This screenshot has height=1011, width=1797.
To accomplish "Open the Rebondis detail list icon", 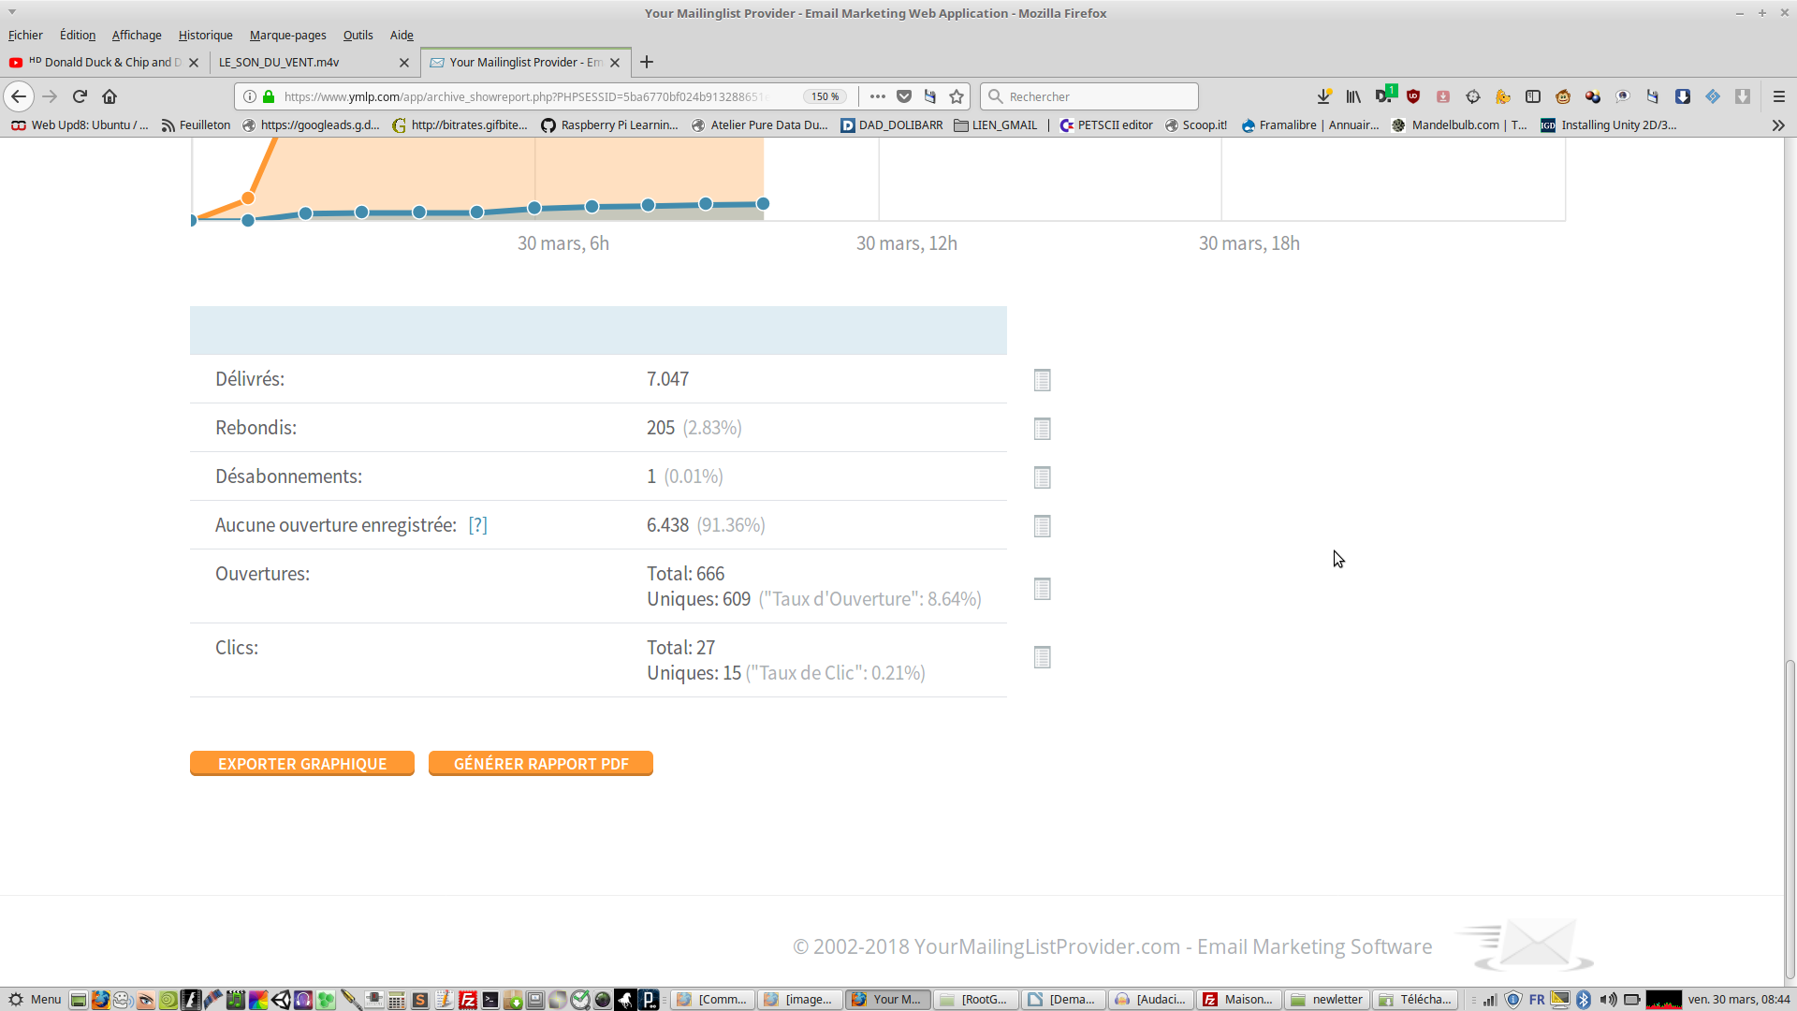I will (1042, 429).
